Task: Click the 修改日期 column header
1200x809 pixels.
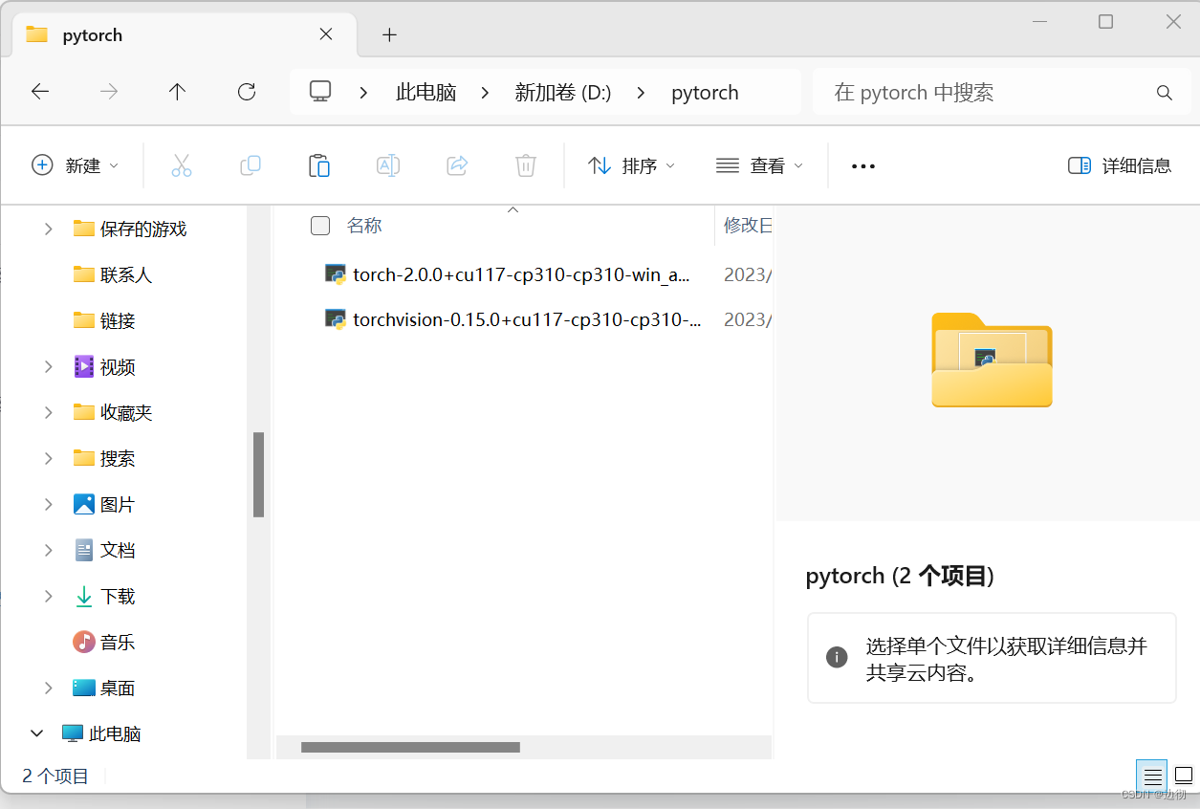Action: pos(747,226)
